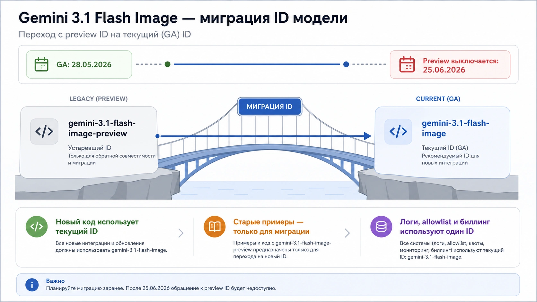
Task: Click the Важно heading in notice bar
Action: pos(55,281)
